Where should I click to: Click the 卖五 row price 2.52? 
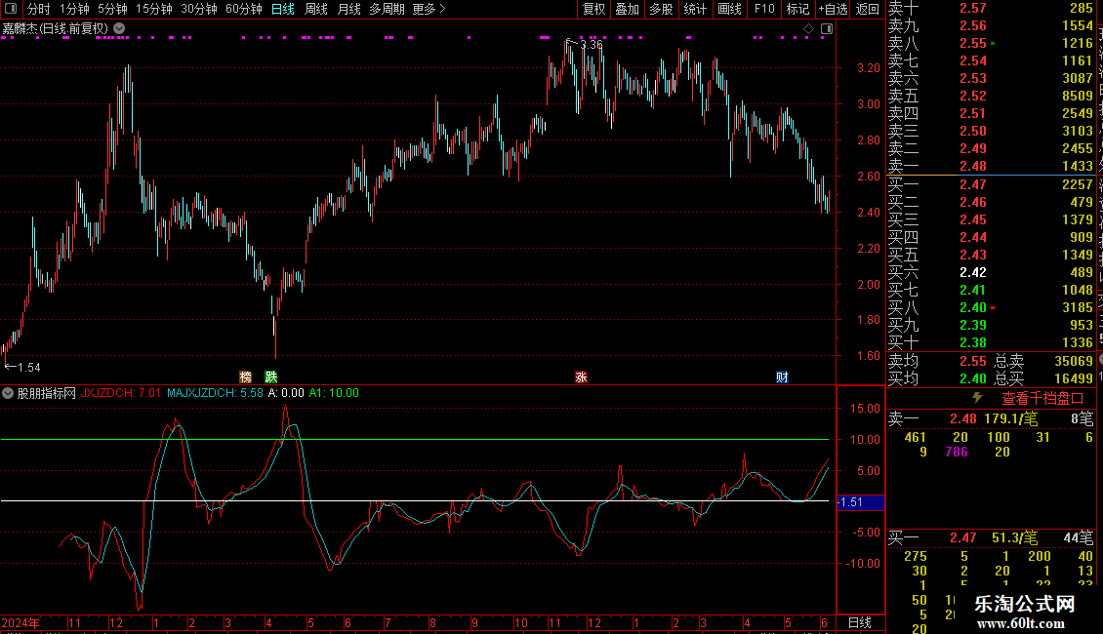point(973,97)
